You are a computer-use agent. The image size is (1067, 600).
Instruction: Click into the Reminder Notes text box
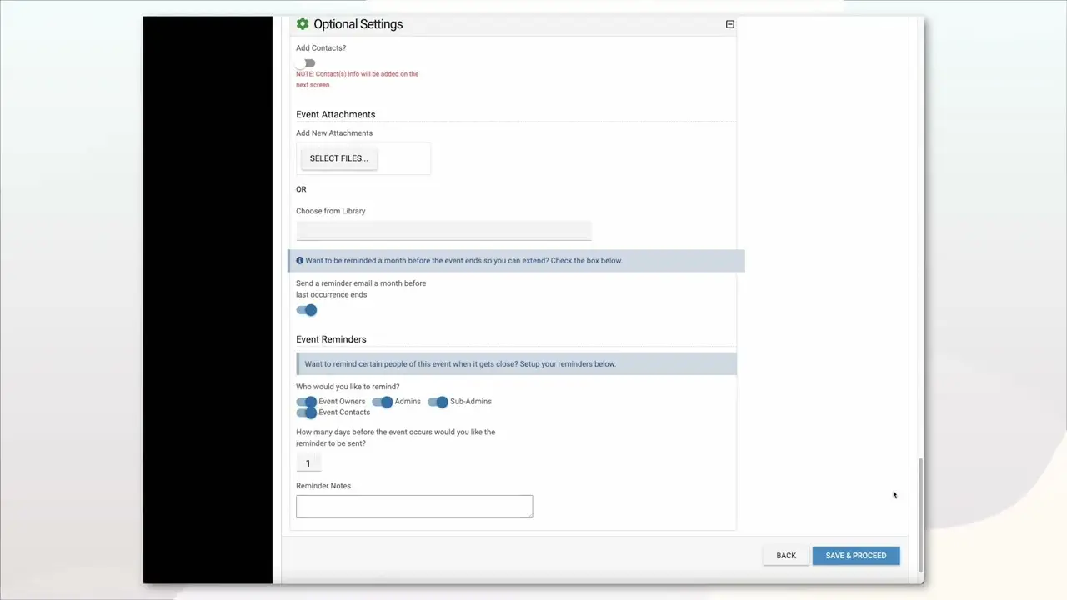(414, 507)
